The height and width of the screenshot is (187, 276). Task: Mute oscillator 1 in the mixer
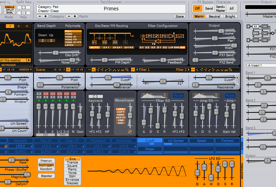39,94
